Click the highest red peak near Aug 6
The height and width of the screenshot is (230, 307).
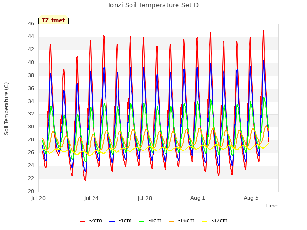click(264, 31)
